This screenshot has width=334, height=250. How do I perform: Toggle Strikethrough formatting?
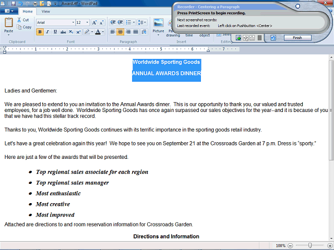63,32
